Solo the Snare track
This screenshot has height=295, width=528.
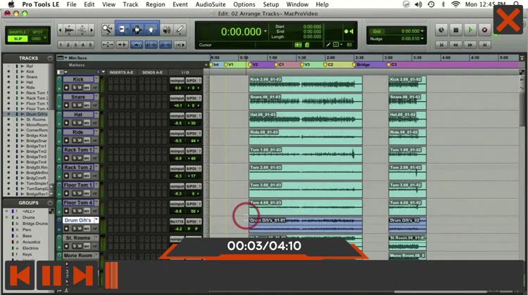(73, 105)
